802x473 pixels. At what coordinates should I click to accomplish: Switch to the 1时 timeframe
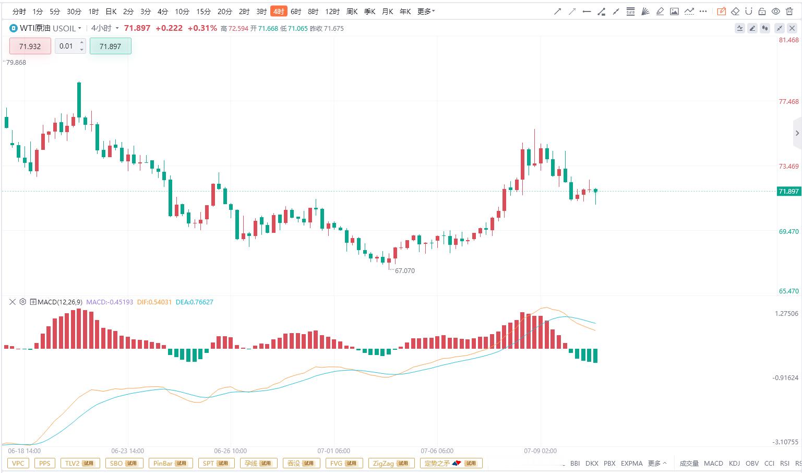(x=93, y=11)
